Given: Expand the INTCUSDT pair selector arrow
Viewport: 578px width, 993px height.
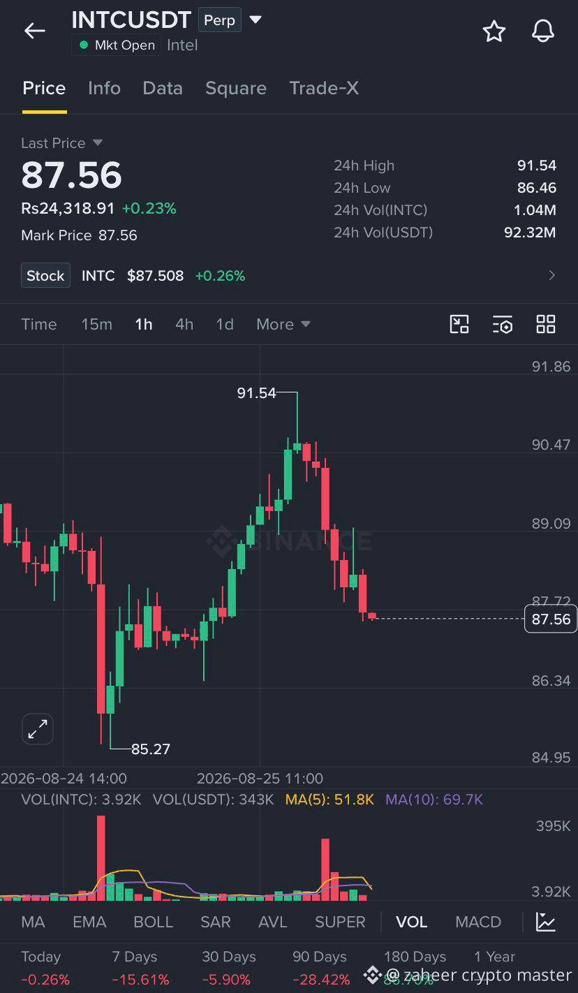Looking at the screenshot, I should [x=255, y=20].
